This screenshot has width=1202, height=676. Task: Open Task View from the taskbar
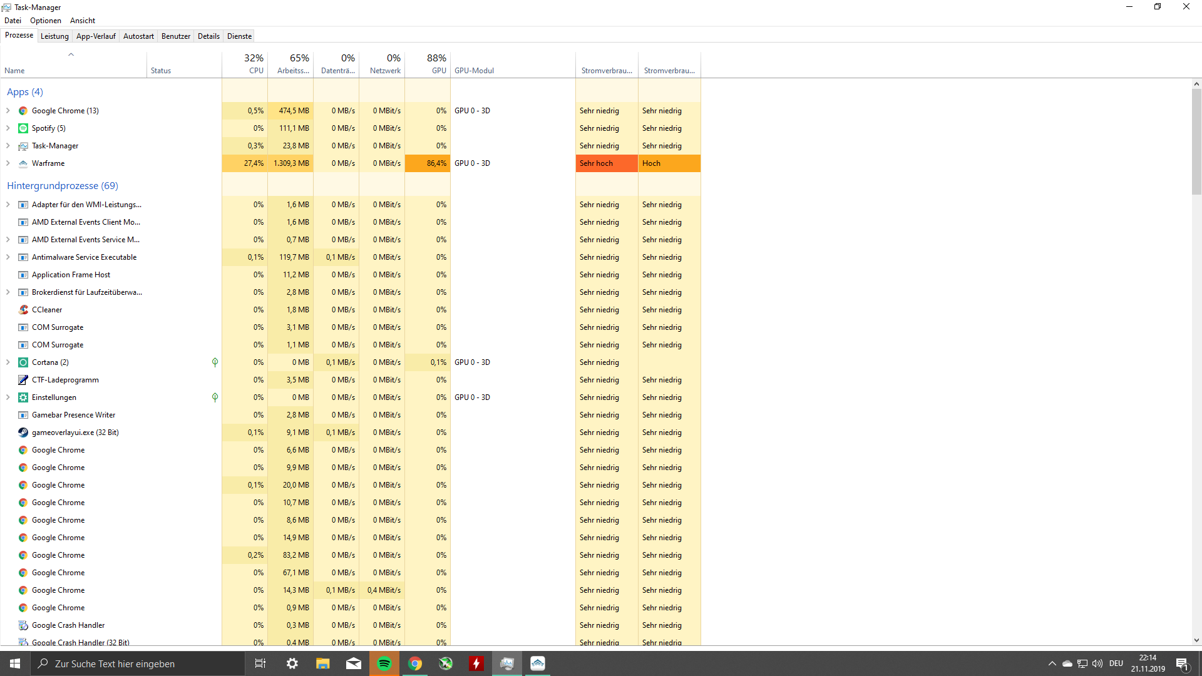point(260,663)
